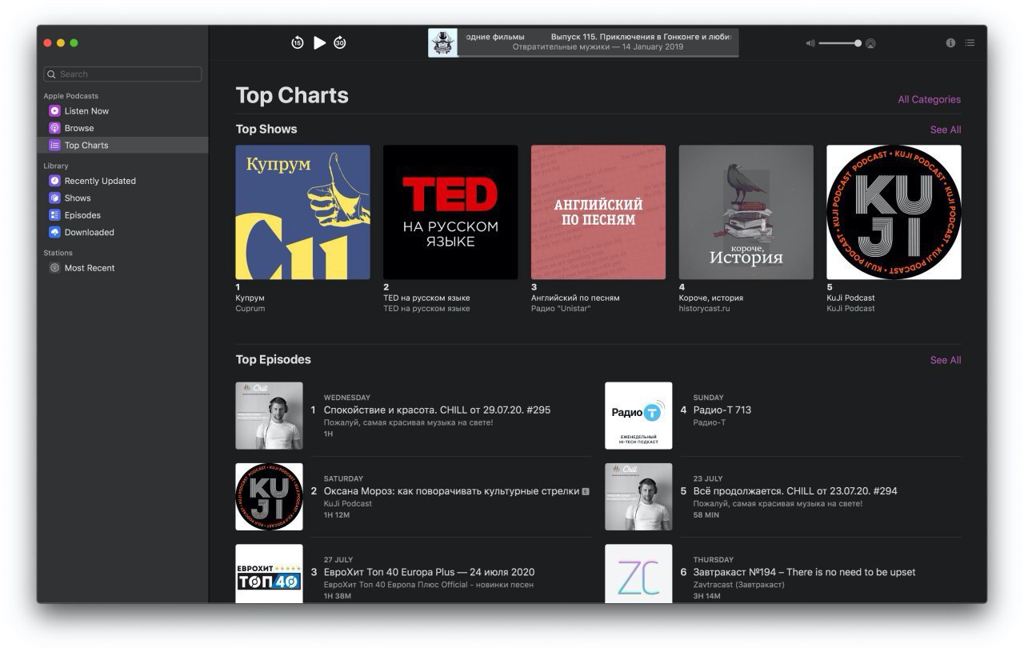The width and height of the screenshot is (1024, 652).
Task: Open Английский по песням artwork
Action: point(598,212)
